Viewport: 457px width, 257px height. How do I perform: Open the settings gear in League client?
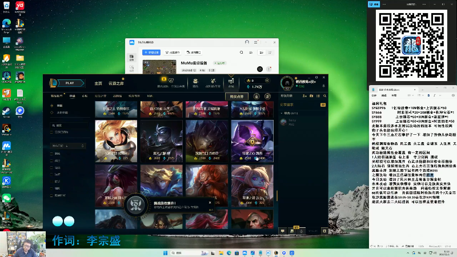pyautogui.click(x=324, y=231)
